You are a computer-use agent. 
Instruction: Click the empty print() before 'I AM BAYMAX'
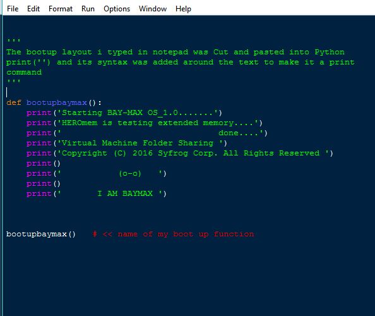pos(44,184)
